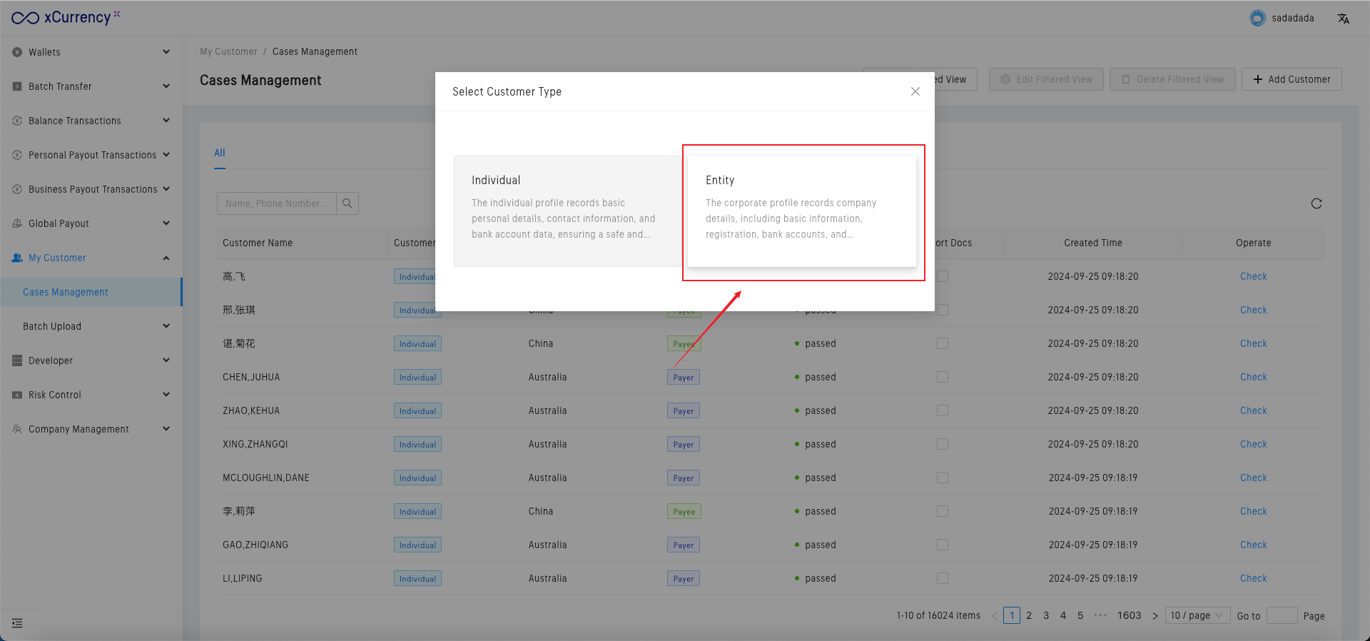1370x641 pixels.
Task: Choose the Individual customer type card
Action: pyautogui.click(x=568, y=211)
